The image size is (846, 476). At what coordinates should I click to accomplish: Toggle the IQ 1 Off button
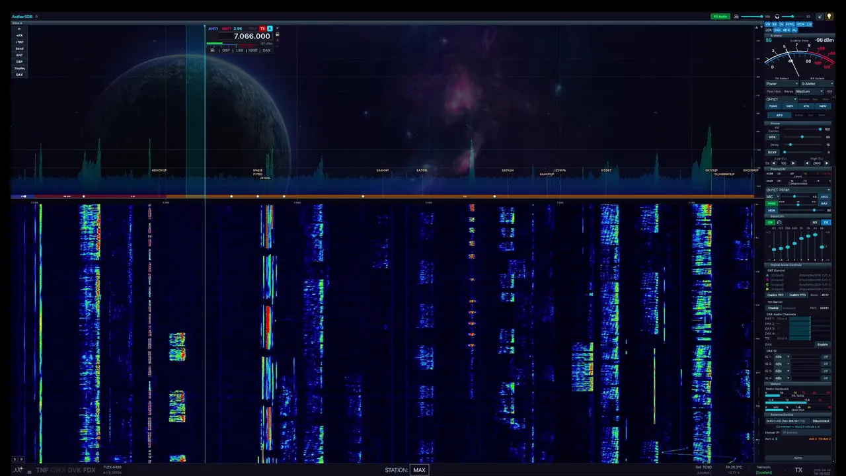pyautogui.click(x=826, y=357)
